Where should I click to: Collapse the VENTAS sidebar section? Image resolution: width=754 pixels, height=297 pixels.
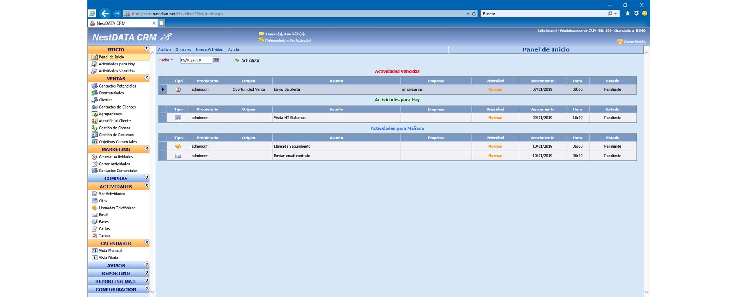(146, 78)
